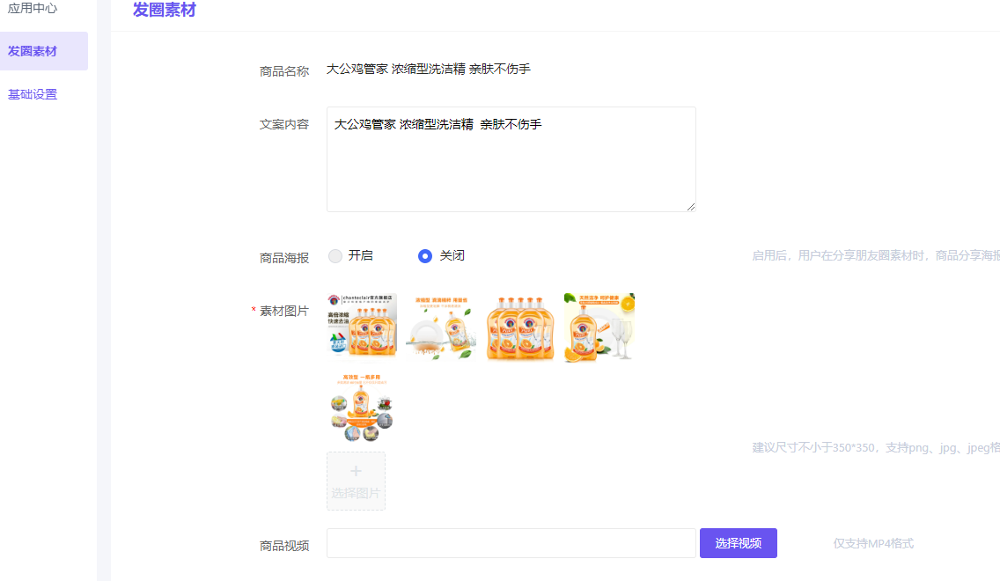This screenshot has width=1000, height=581.
Task: Open the 选择图片 upload area
Action: pos(356,481)
